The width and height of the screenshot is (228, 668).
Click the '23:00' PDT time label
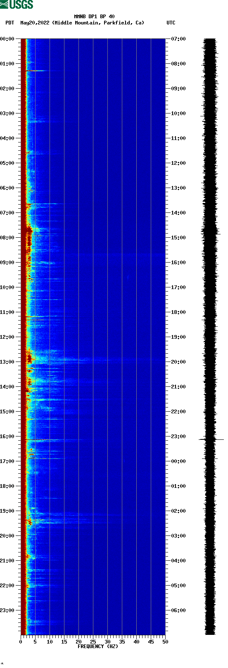7,610
